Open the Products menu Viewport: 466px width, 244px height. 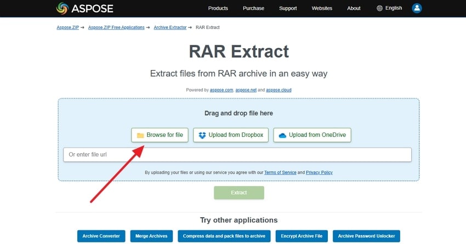click(218, 8)
